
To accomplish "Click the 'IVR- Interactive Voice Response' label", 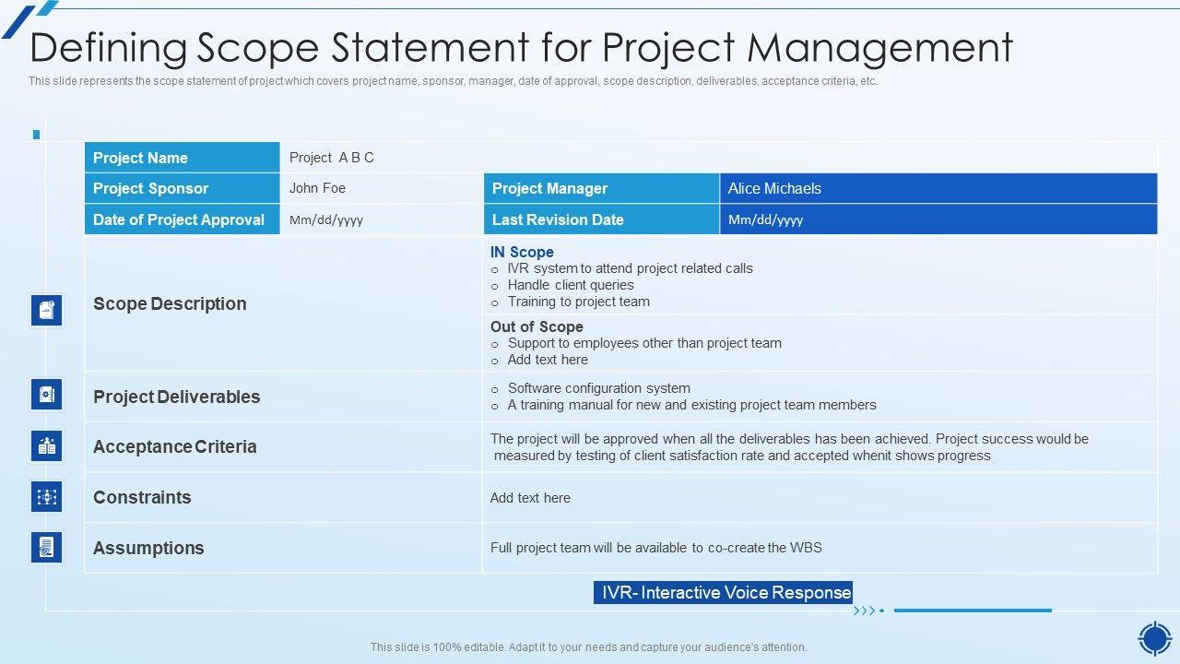I will [x=724, y=592].
